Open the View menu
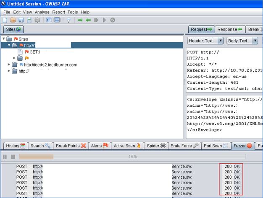This screenshot has width=263, height=198. pyautogui.click(x=27, y=12)
